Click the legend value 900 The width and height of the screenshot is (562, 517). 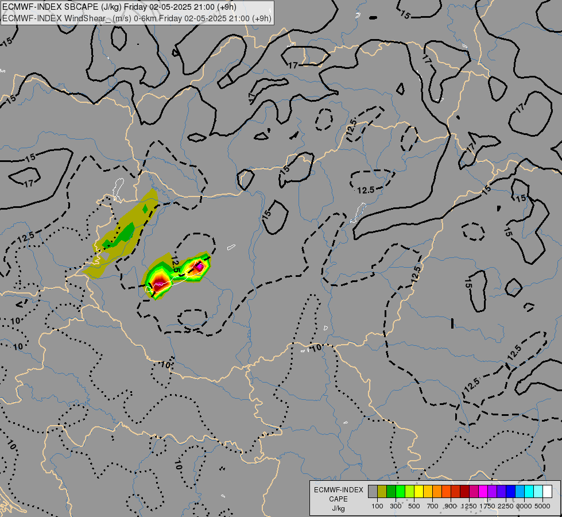coord(451,506)
